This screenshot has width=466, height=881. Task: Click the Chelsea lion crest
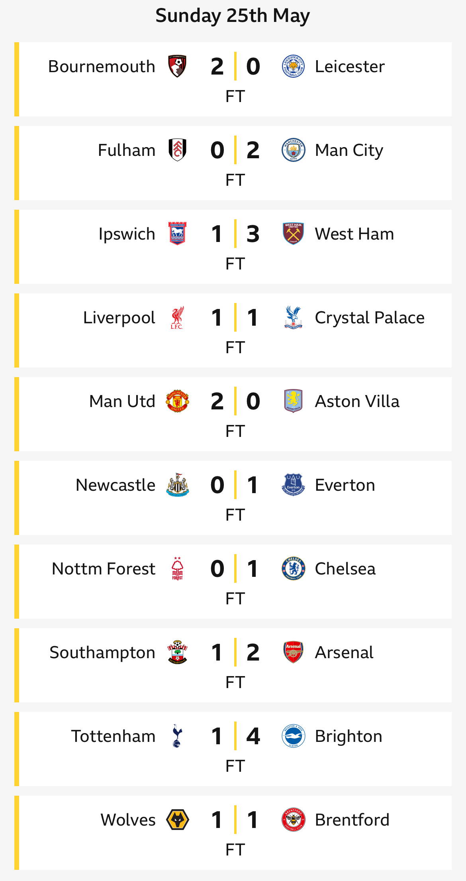[293, 568]
